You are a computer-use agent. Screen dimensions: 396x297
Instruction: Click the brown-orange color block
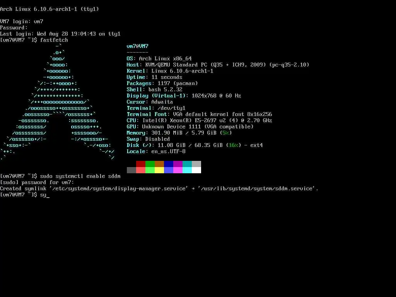tap(159, 164)
